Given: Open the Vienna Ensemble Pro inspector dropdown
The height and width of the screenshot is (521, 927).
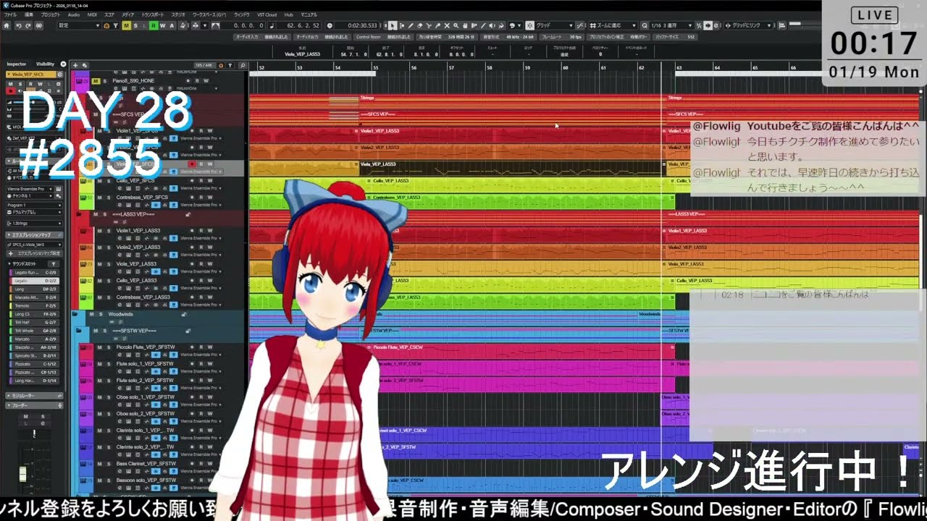Looking at the screenshot, I should tap(30, 189).
